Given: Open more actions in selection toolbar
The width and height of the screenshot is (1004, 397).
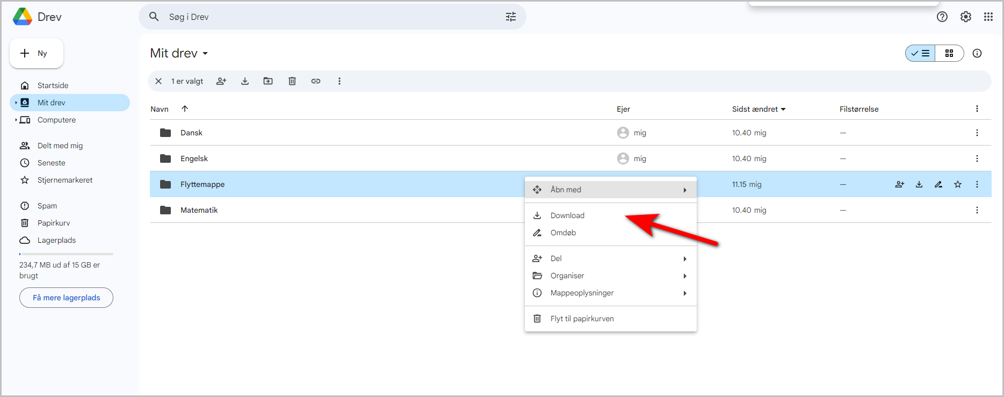Looking at the screenshot, I should (x=340, y=81).
